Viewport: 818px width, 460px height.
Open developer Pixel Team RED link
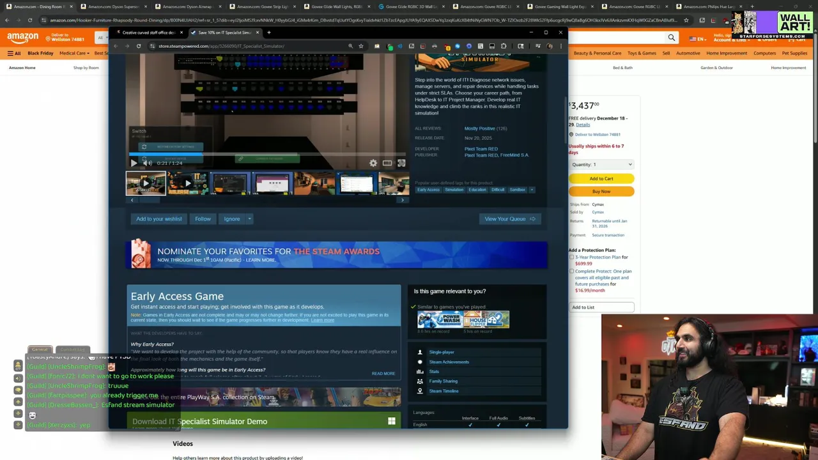pos(481,149)
